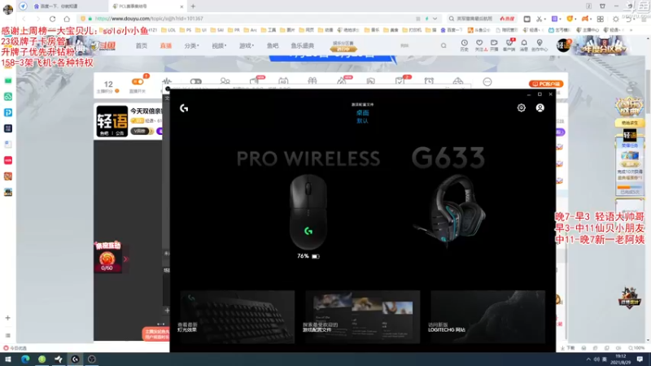Viewport: 651px width, 366px height.
Task: Open Douyu 直播 nav item
Action: click(166, 46)
